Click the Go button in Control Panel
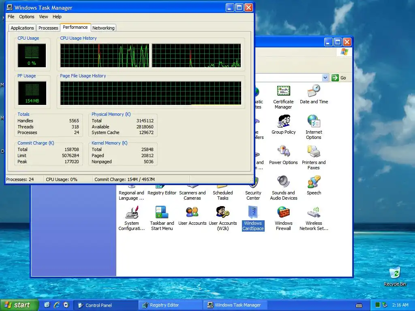Image resolution: width=415 pixels, height=311 pixels. pos(340,77)
